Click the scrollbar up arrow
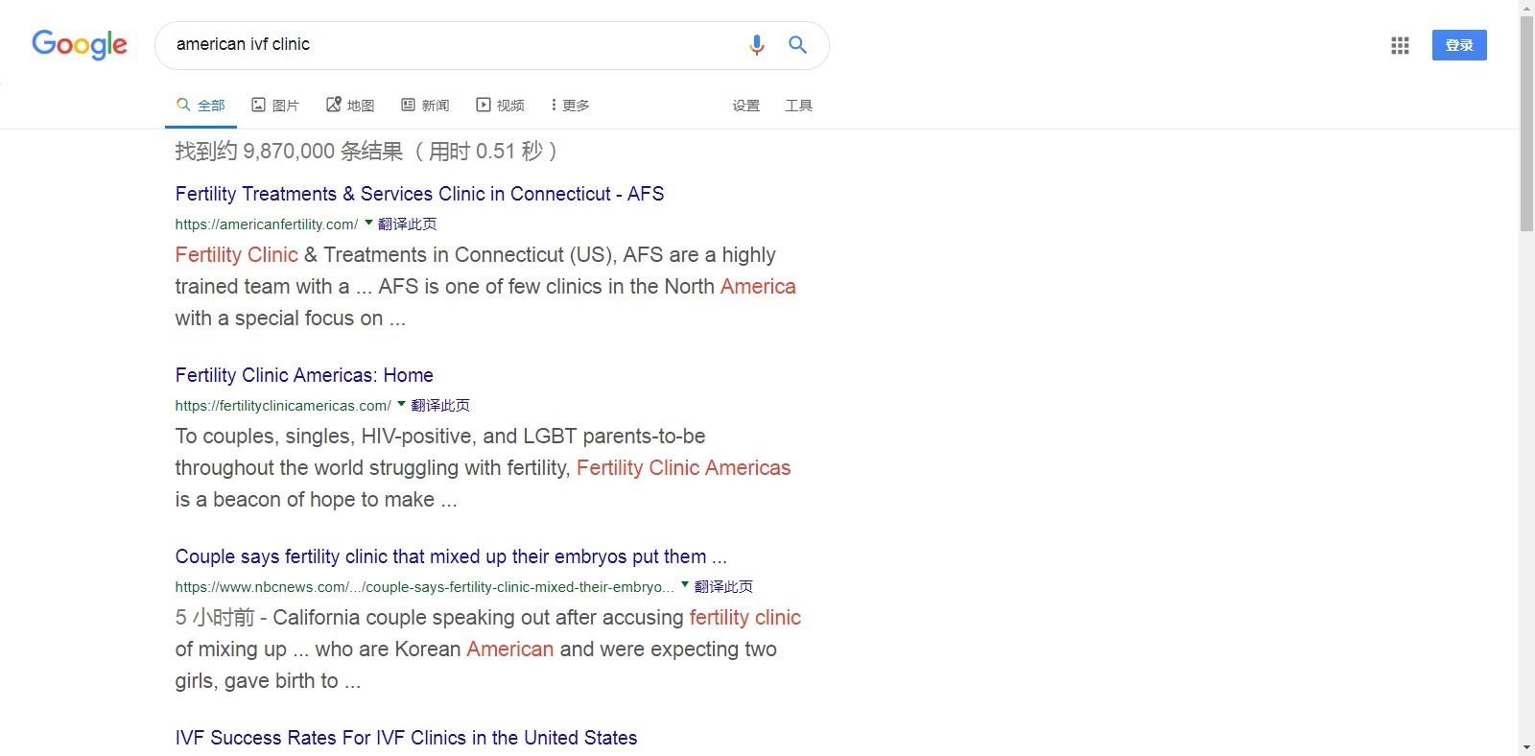The width and height of the screenshot is (1535, 756). click(x=1526, y=7)
